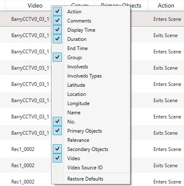
Task: Select the Primary Objects menu entry
Action: [x=85, y=131]
